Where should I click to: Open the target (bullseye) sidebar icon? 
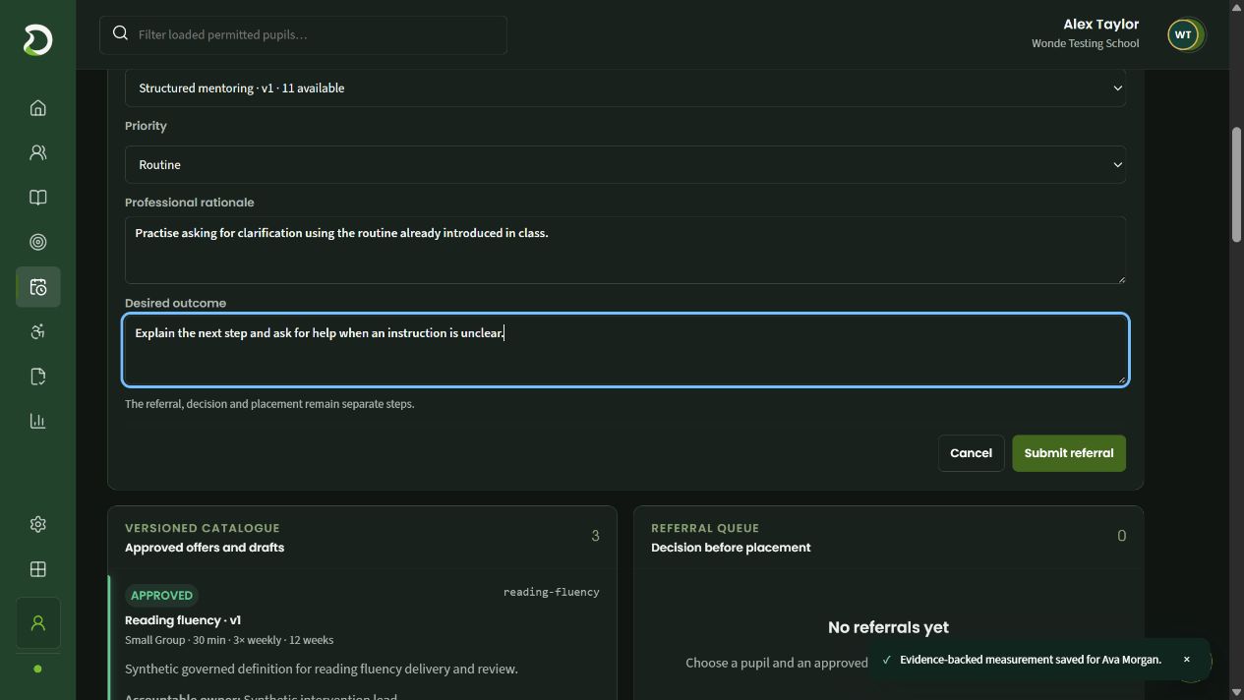[x=37, y=242]
